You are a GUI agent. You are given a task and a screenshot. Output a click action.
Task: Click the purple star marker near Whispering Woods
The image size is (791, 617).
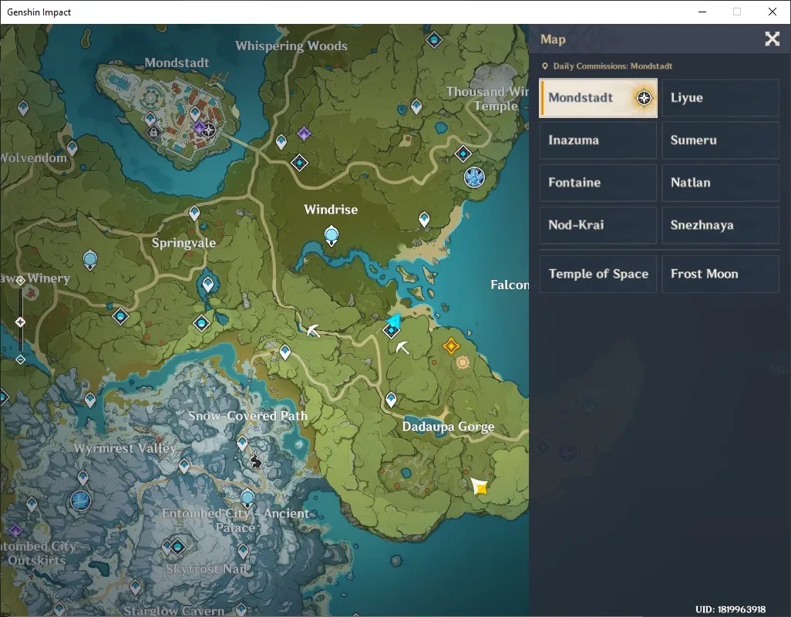pos(304,133)
